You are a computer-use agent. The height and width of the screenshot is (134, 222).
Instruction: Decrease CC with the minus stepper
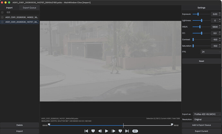(x=220, y=34)
